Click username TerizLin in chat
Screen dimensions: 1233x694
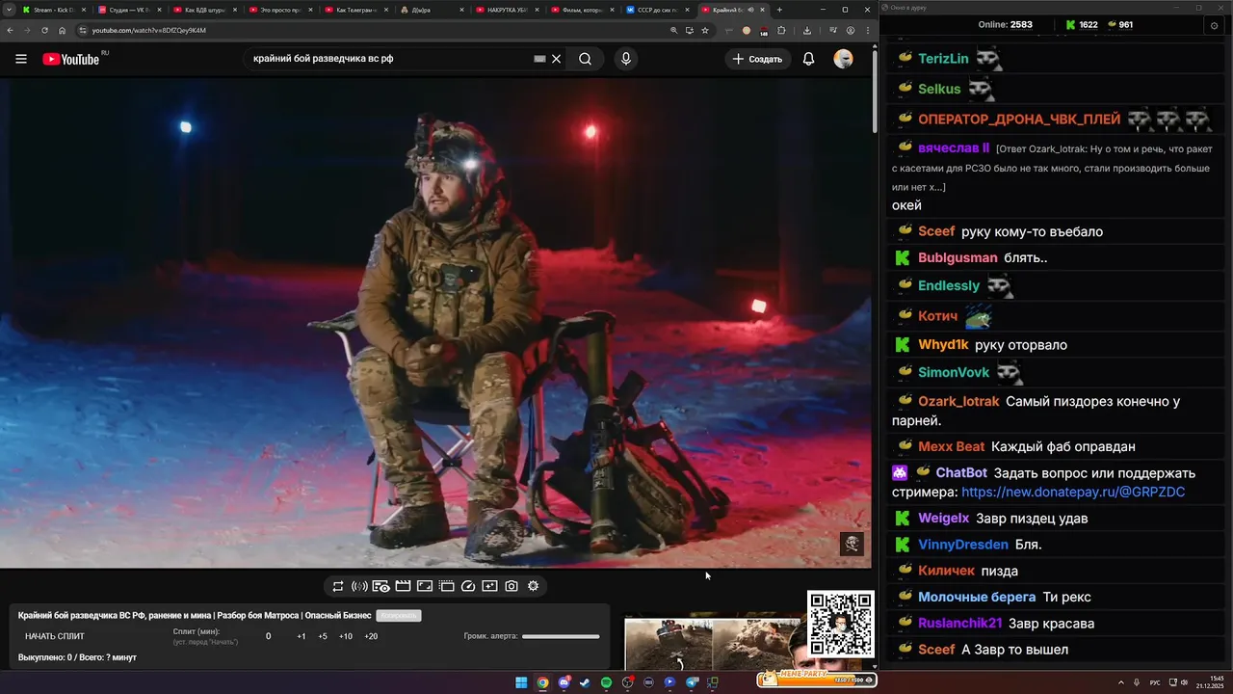(x=943, y=59)
